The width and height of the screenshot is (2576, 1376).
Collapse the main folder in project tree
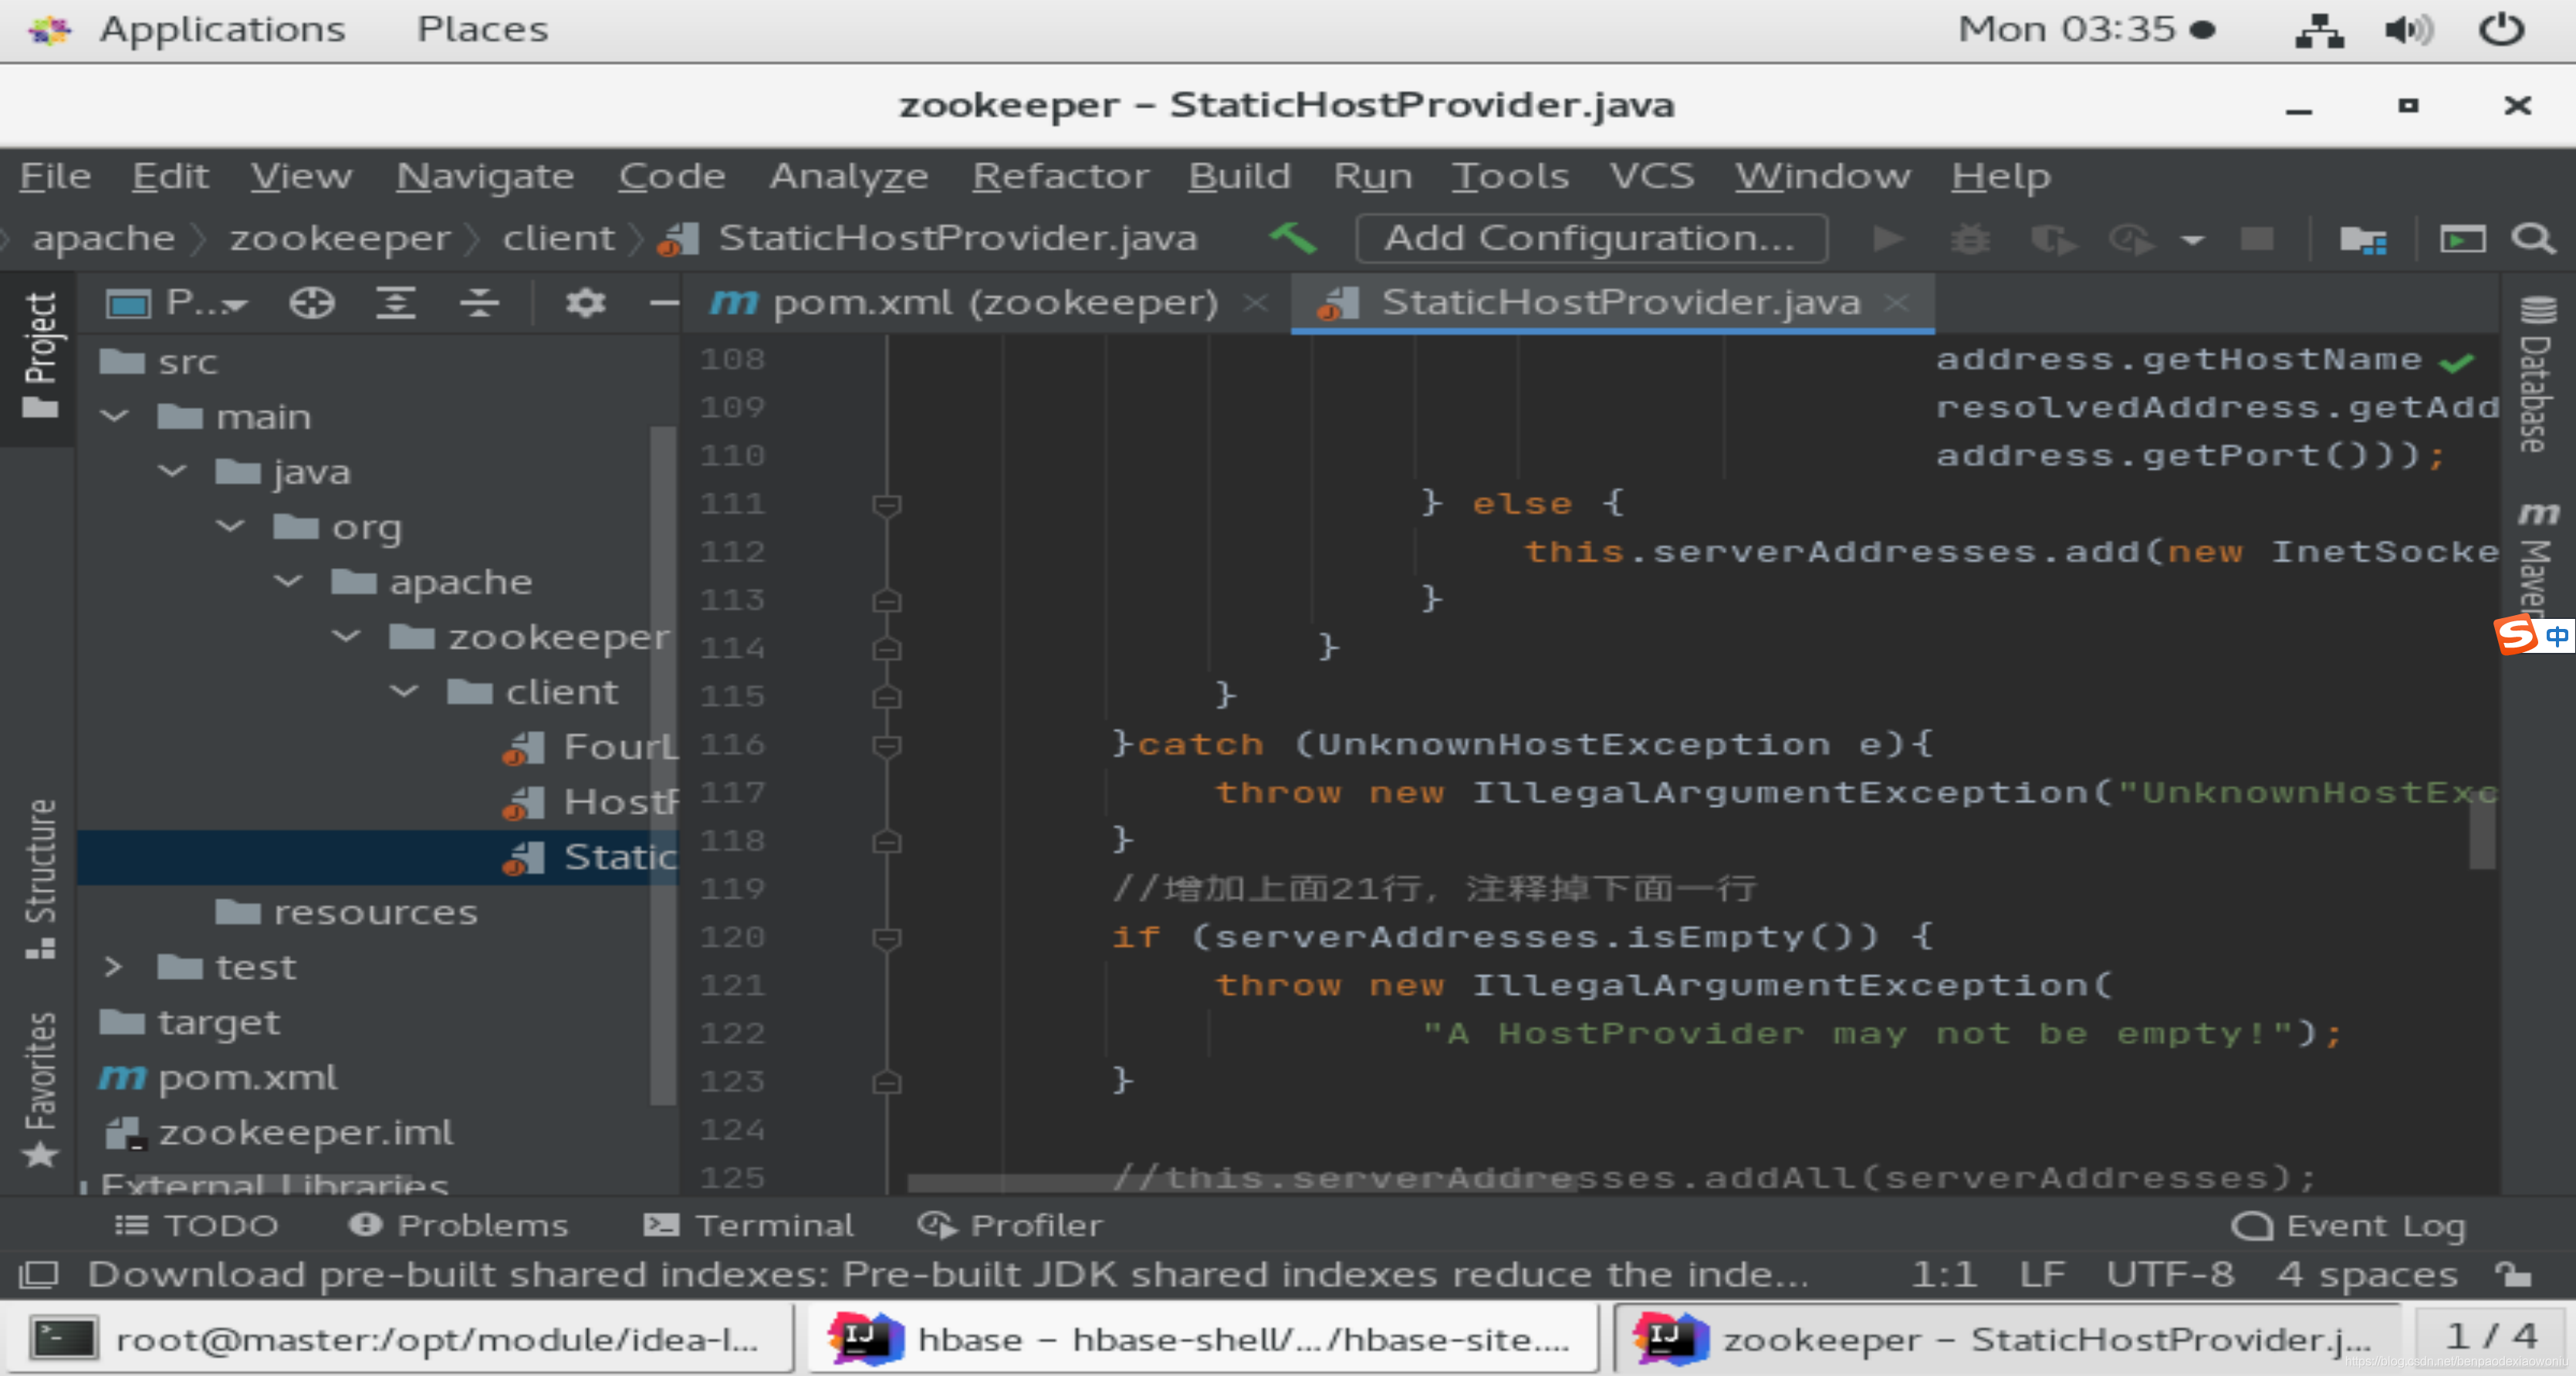click(115, 416)
